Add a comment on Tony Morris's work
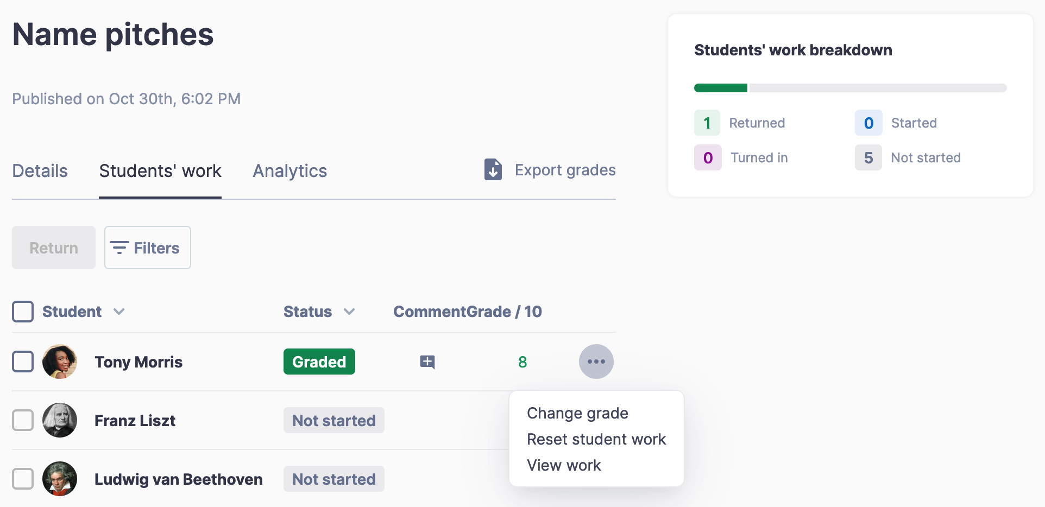This screenshot has height=507, width=1045. 427,362
